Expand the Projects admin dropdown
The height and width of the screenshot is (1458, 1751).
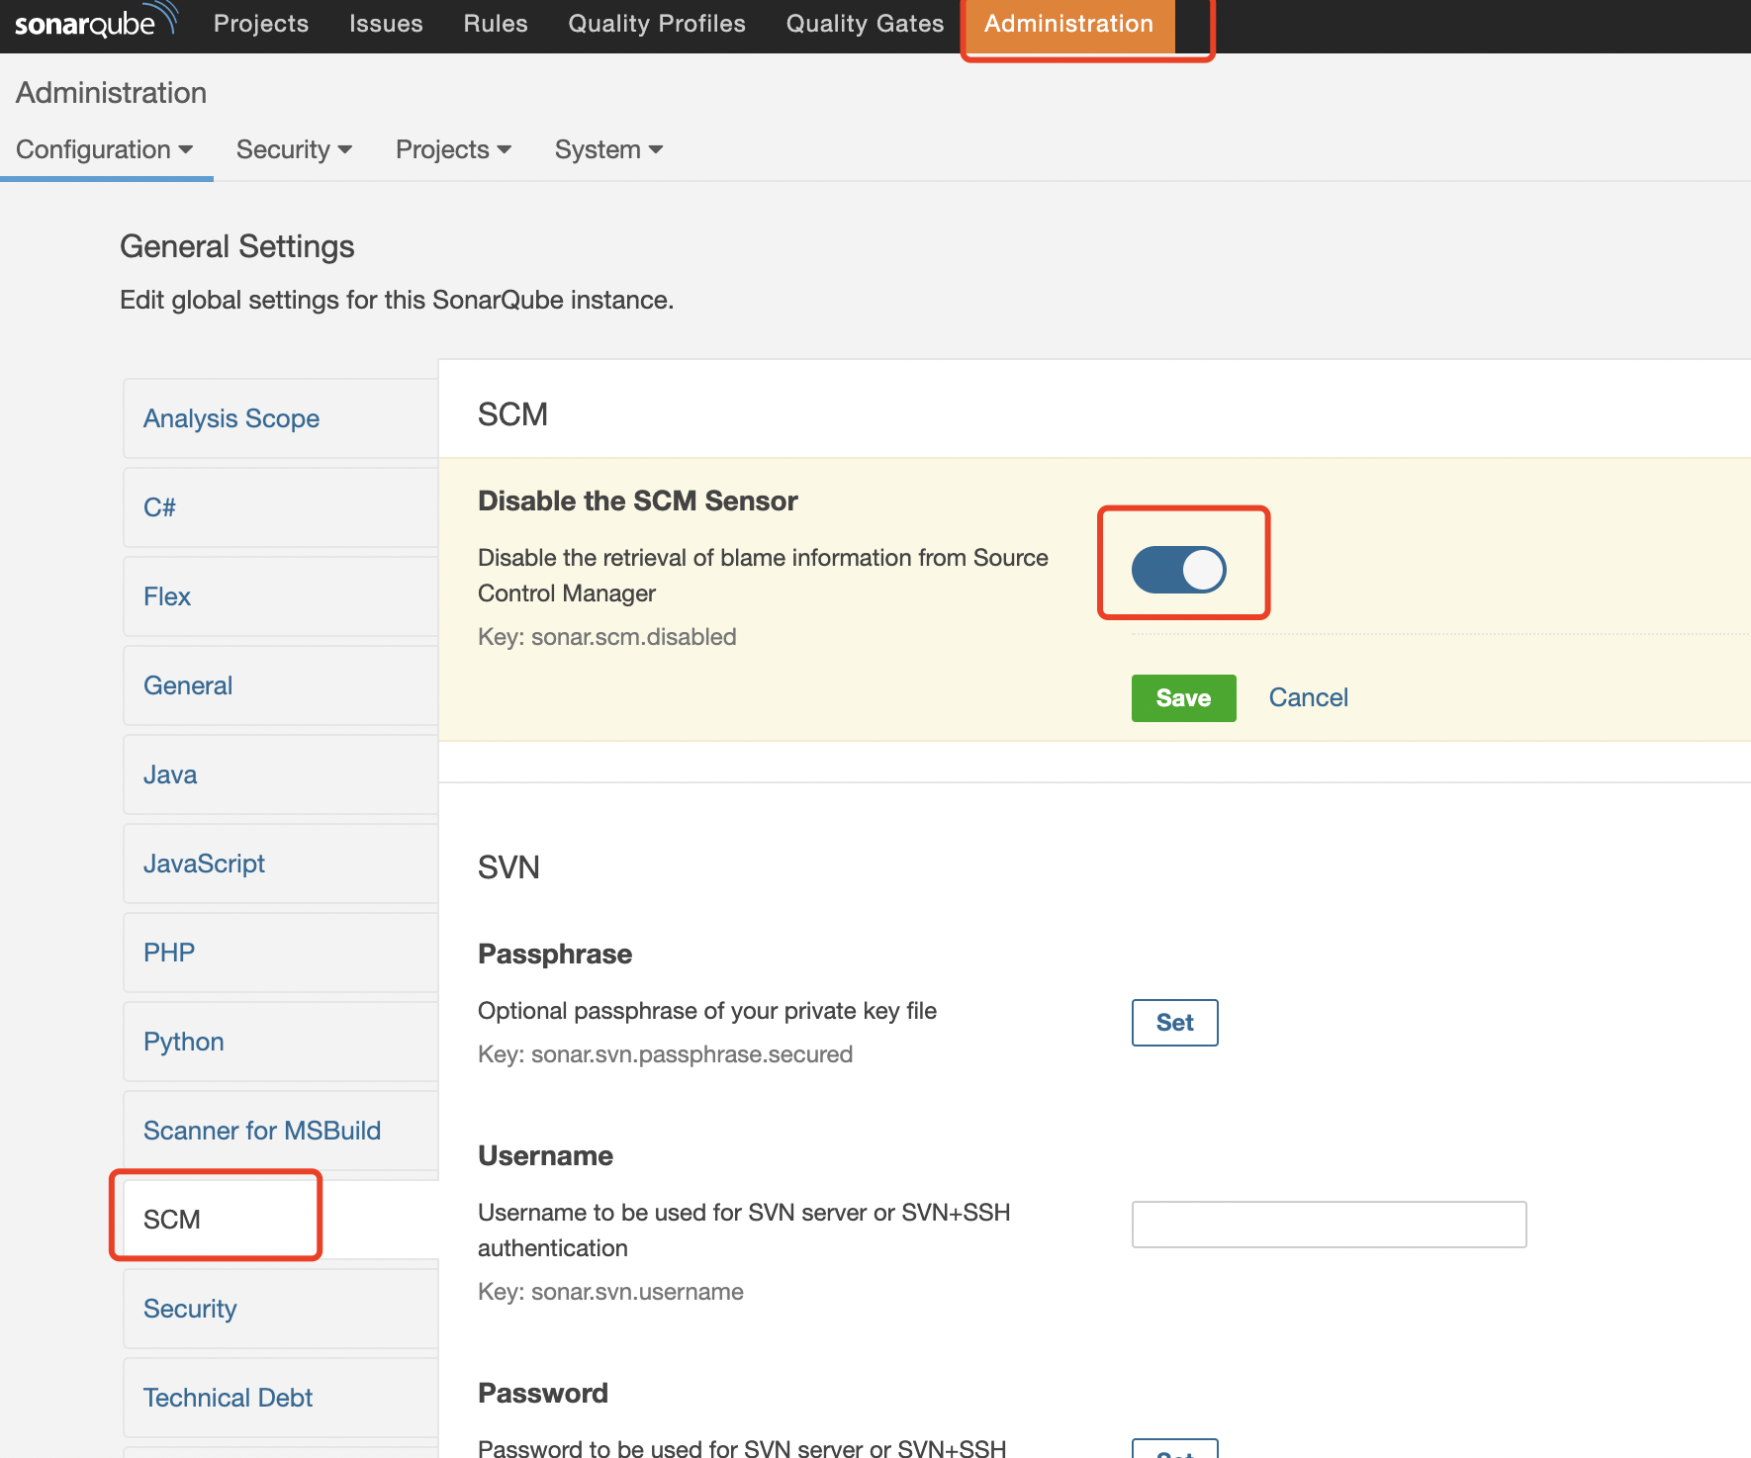pyautogui.click(x=453, y=149)
